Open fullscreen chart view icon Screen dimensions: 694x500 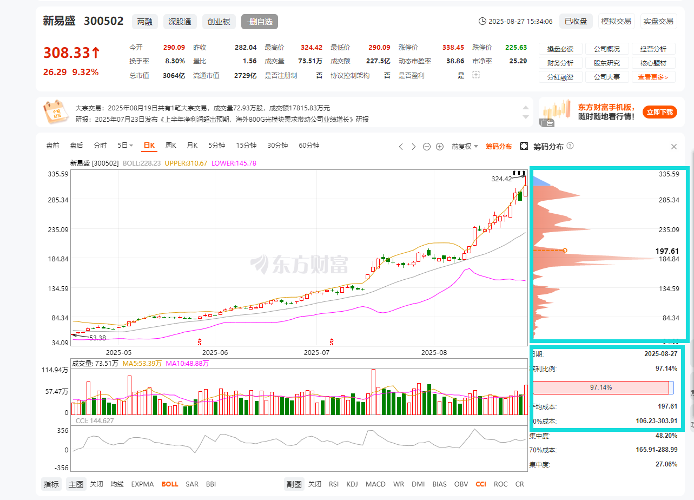tap(524, 146)
